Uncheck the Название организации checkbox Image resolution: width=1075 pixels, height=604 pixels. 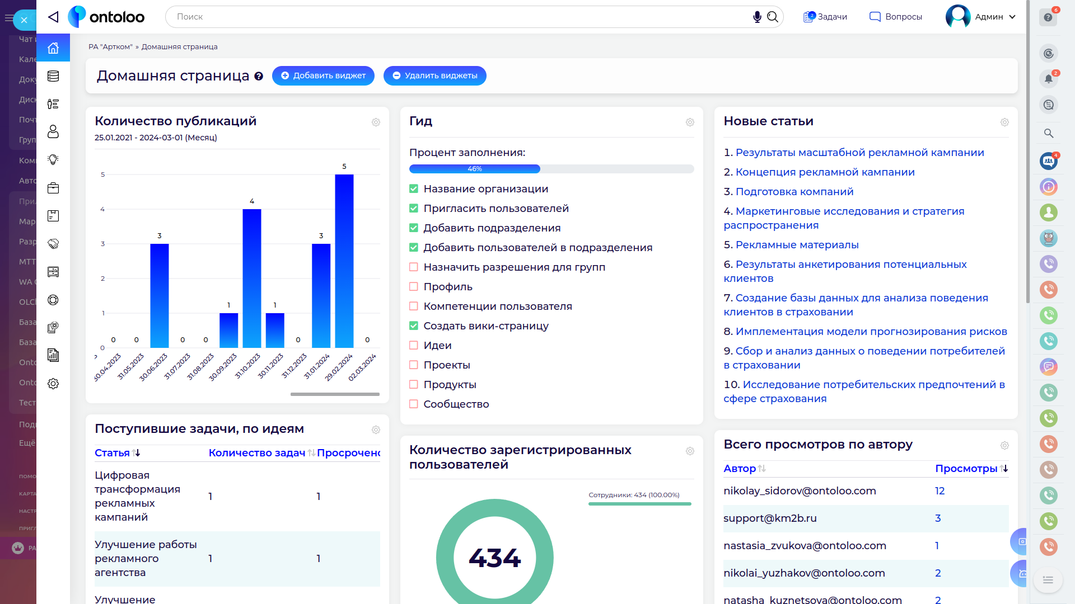pos(414,189)
